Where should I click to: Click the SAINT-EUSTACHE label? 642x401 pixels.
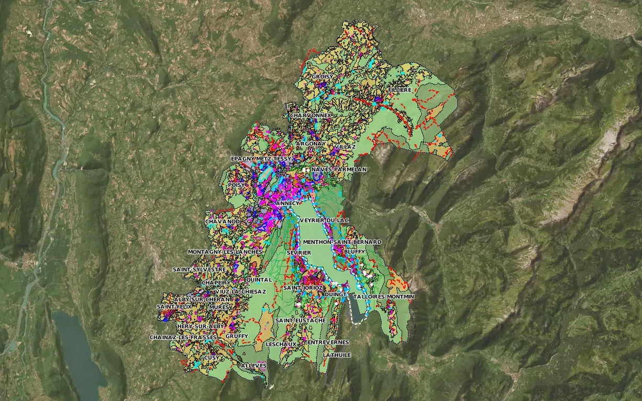pyautogui.click(x=301, y=320)
